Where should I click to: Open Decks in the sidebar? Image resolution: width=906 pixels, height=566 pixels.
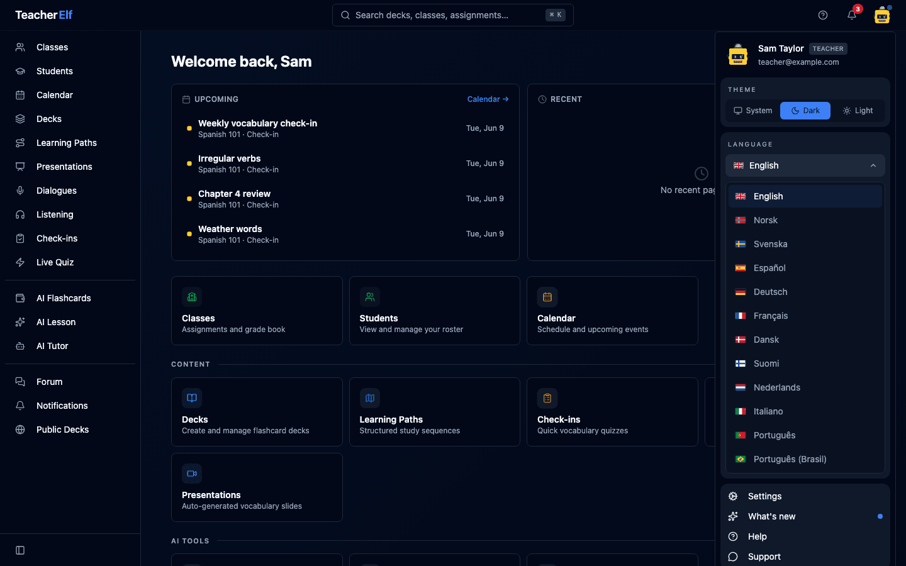[x=70, y=119]
